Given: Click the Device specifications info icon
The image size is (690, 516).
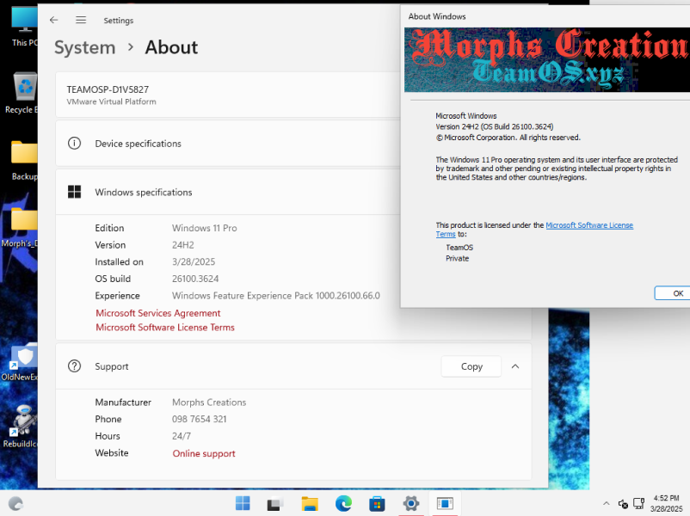Looking at the screenshot, I should click(x=74, y=144).
